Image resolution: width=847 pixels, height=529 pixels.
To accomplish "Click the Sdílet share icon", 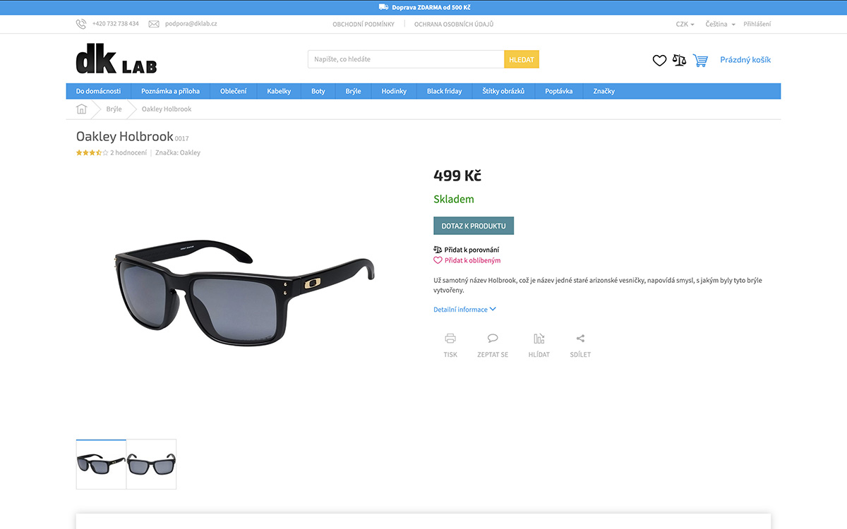I will pos(580,339).
